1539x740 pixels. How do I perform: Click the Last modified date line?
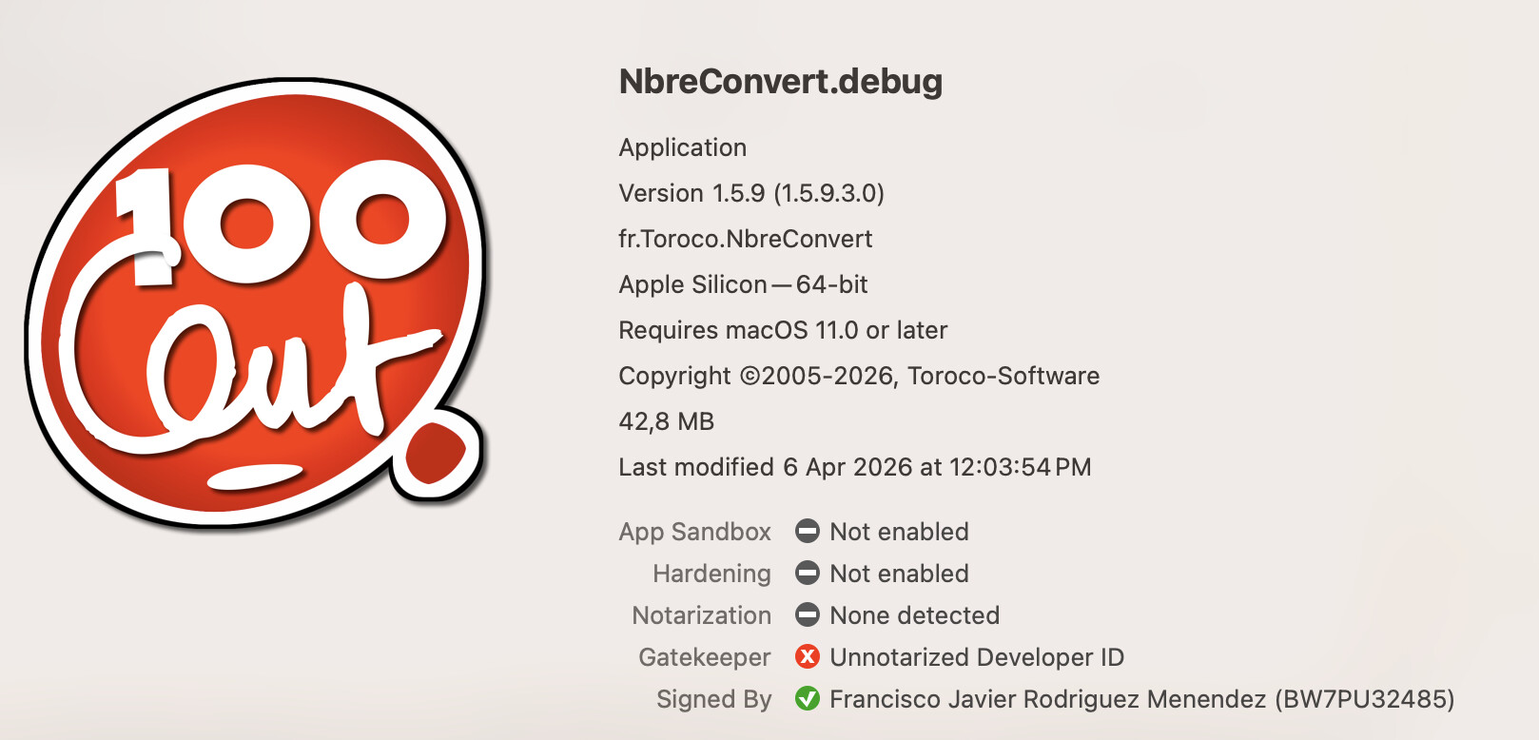pyautogui.click(x=854, y=467)
